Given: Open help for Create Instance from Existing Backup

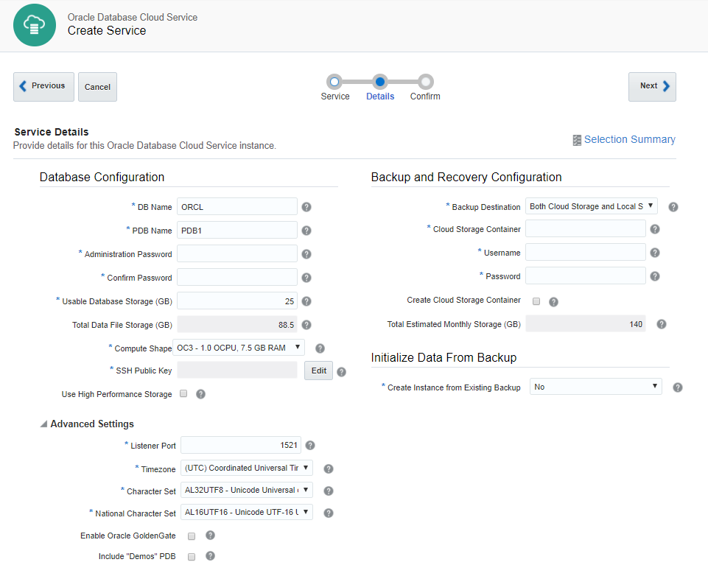Looking at the screenshot, I should [678, 387].
